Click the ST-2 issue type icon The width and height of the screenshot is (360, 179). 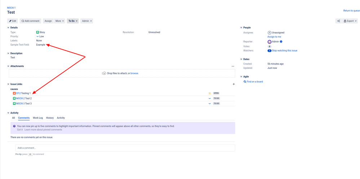pos(14,93)
